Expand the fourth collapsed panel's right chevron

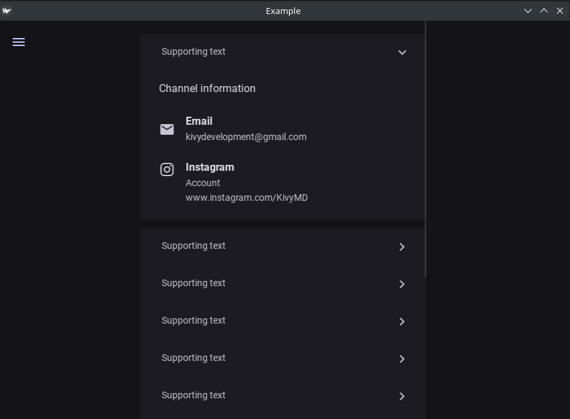coord(402,359)
